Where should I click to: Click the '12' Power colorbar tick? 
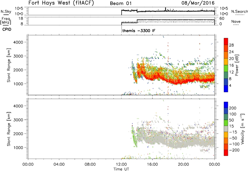231,72
